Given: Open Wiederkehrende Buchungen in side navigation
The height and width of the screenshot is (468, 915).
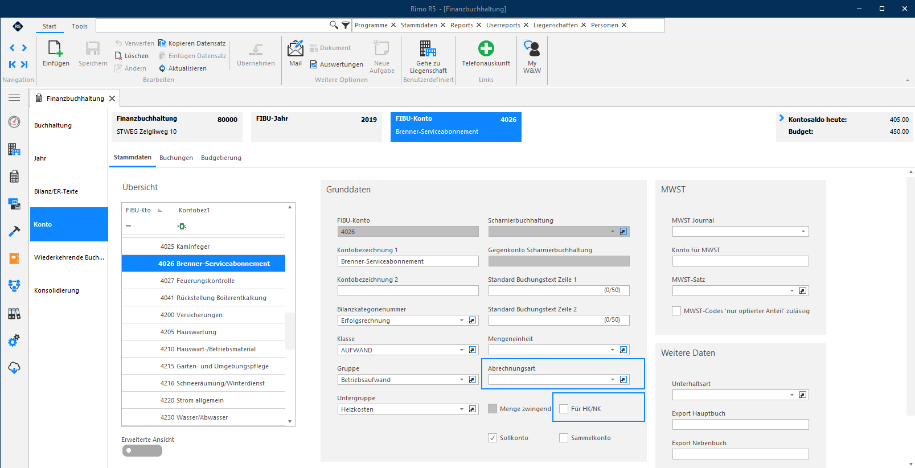Looking at the screenshot, I should [69, 257].
